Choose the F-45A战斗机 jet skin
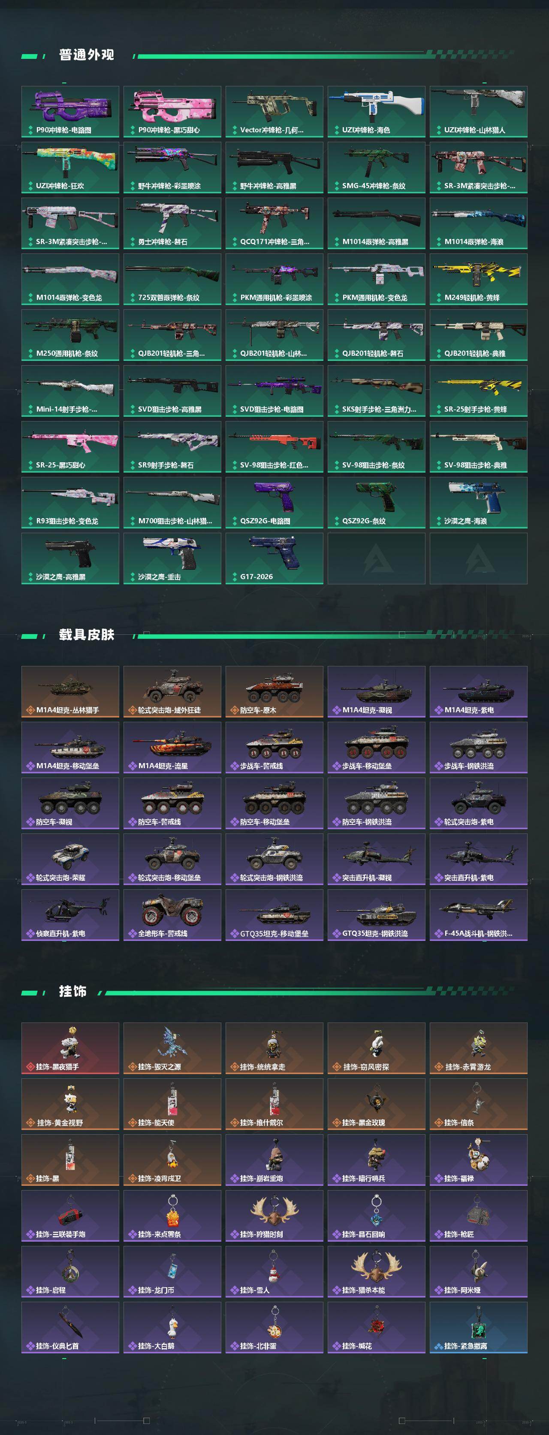This screenshot has width=549, height=1435. [x=478, y=915]
